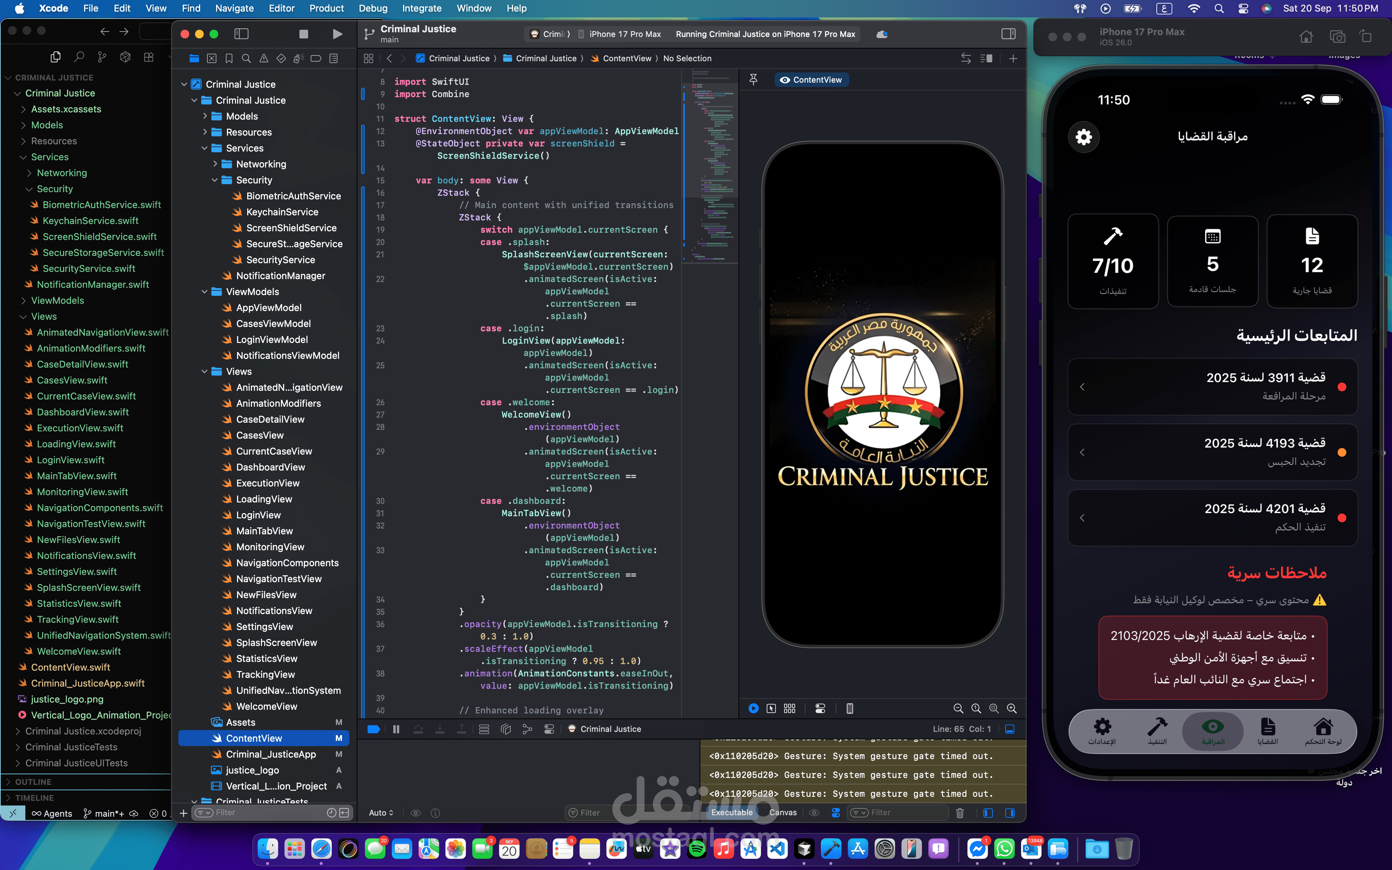This screenshot has height=870, width=1392.
Task: Expand the OUTLINE section in background window
Action: click(x=8, y=782)
